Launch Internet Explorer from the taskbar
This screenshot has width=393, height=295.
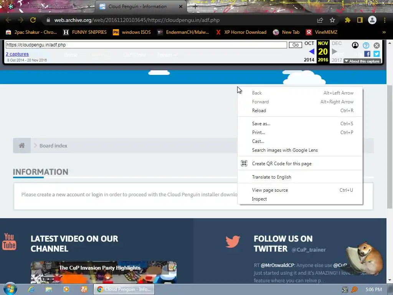click(x=31, y=289)
